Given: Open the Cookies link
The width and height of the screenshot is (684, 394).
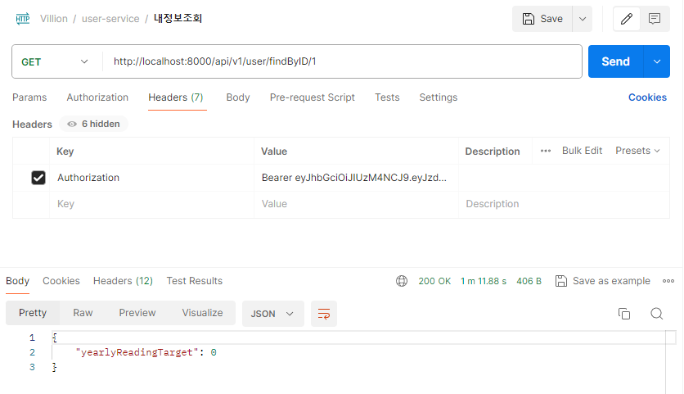Looking at the screenshot, I should pyautogui.click(x=647, y=97).
